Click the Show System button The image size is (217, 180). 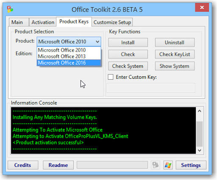coord(175,66)
